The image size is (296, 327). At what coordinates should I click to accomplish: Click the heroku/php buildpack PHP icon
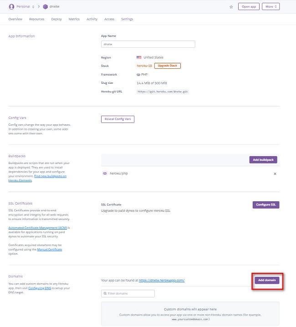105,174
